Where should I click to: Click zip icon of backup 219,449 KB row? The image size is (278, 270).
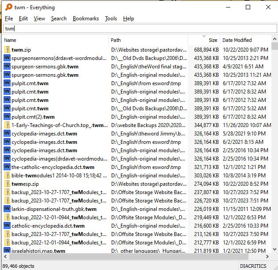tap(7, 217)
